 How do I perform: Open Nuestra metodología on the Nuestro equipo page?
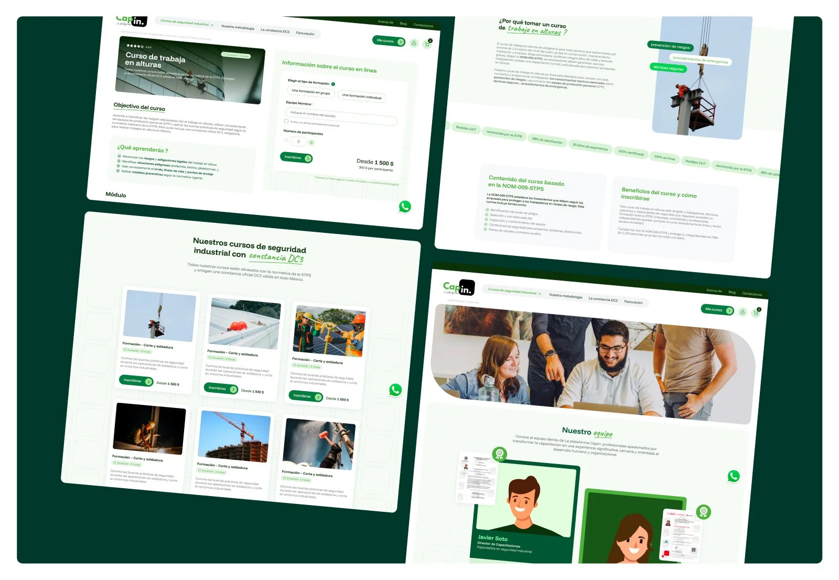pos(566,296)
